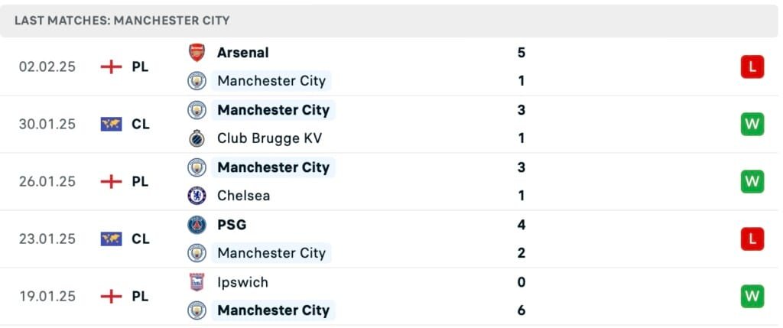Open the Ipswich team link
Screen dimensions: 783x328
point(242,282)
